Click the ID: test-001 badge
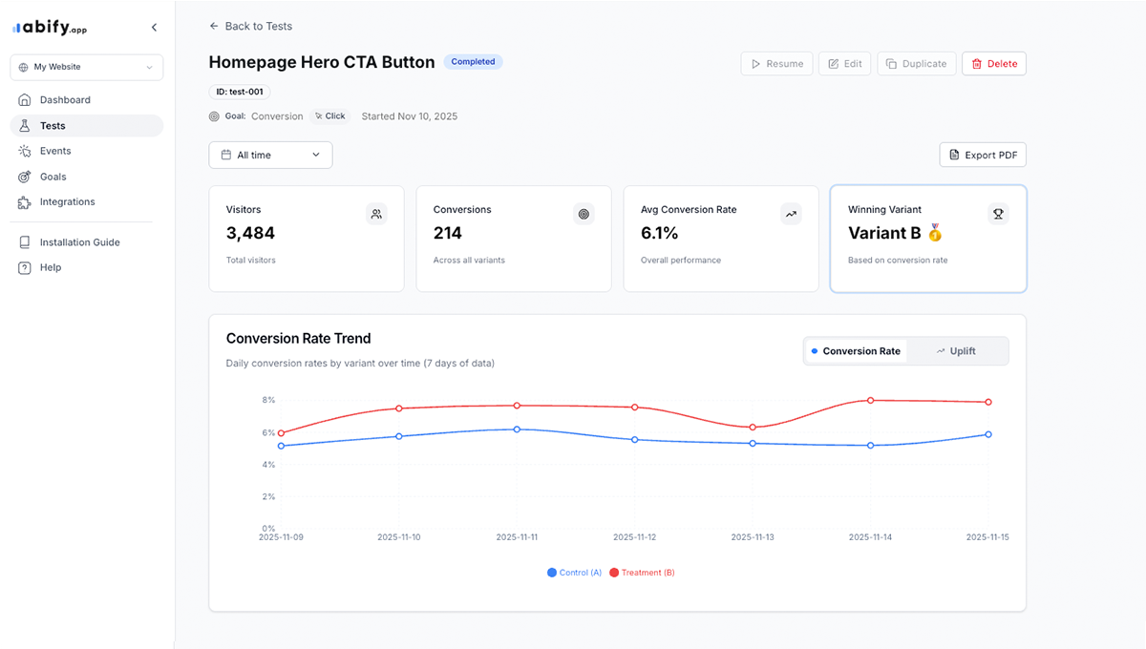The width and height of the screenshot is (1146, 649). [240, 93]
